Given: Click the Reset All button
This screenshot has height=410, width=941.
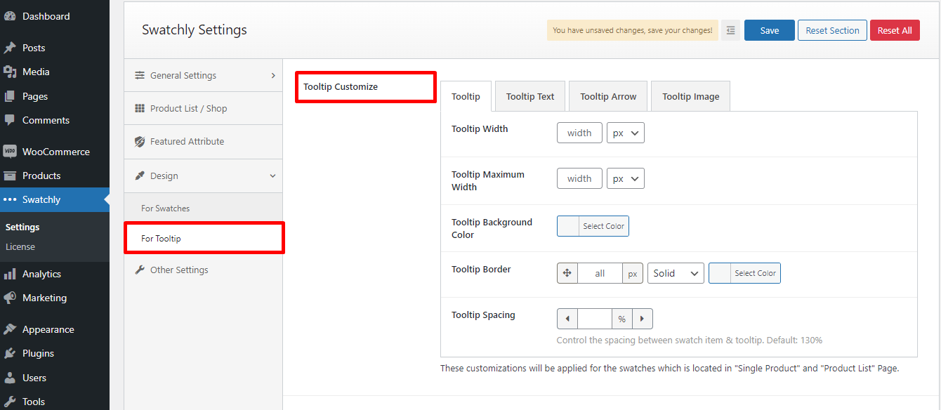Looking at the screenshot, I should pyautogui.click(x=894, y=30).
